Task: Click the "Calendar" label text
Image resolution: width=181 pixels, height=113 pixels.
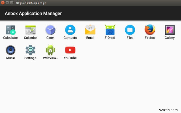Action: coord(31,38)
